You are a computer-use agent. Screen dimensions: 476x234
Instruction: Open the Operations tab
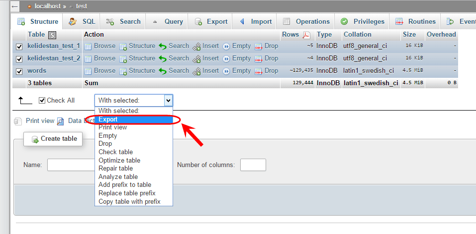(x=305, y=21)
